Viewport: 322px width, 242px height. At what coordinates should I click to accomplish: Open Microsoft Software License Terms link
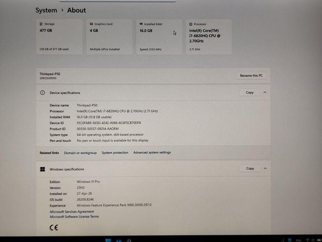(x=74, y=216)
